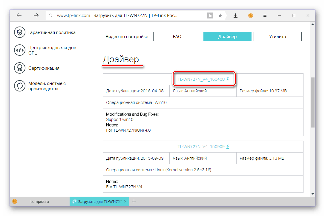Screen dimensions: 325x216
Task: Go forward with the forward arrow
Action: pos(36,15)
